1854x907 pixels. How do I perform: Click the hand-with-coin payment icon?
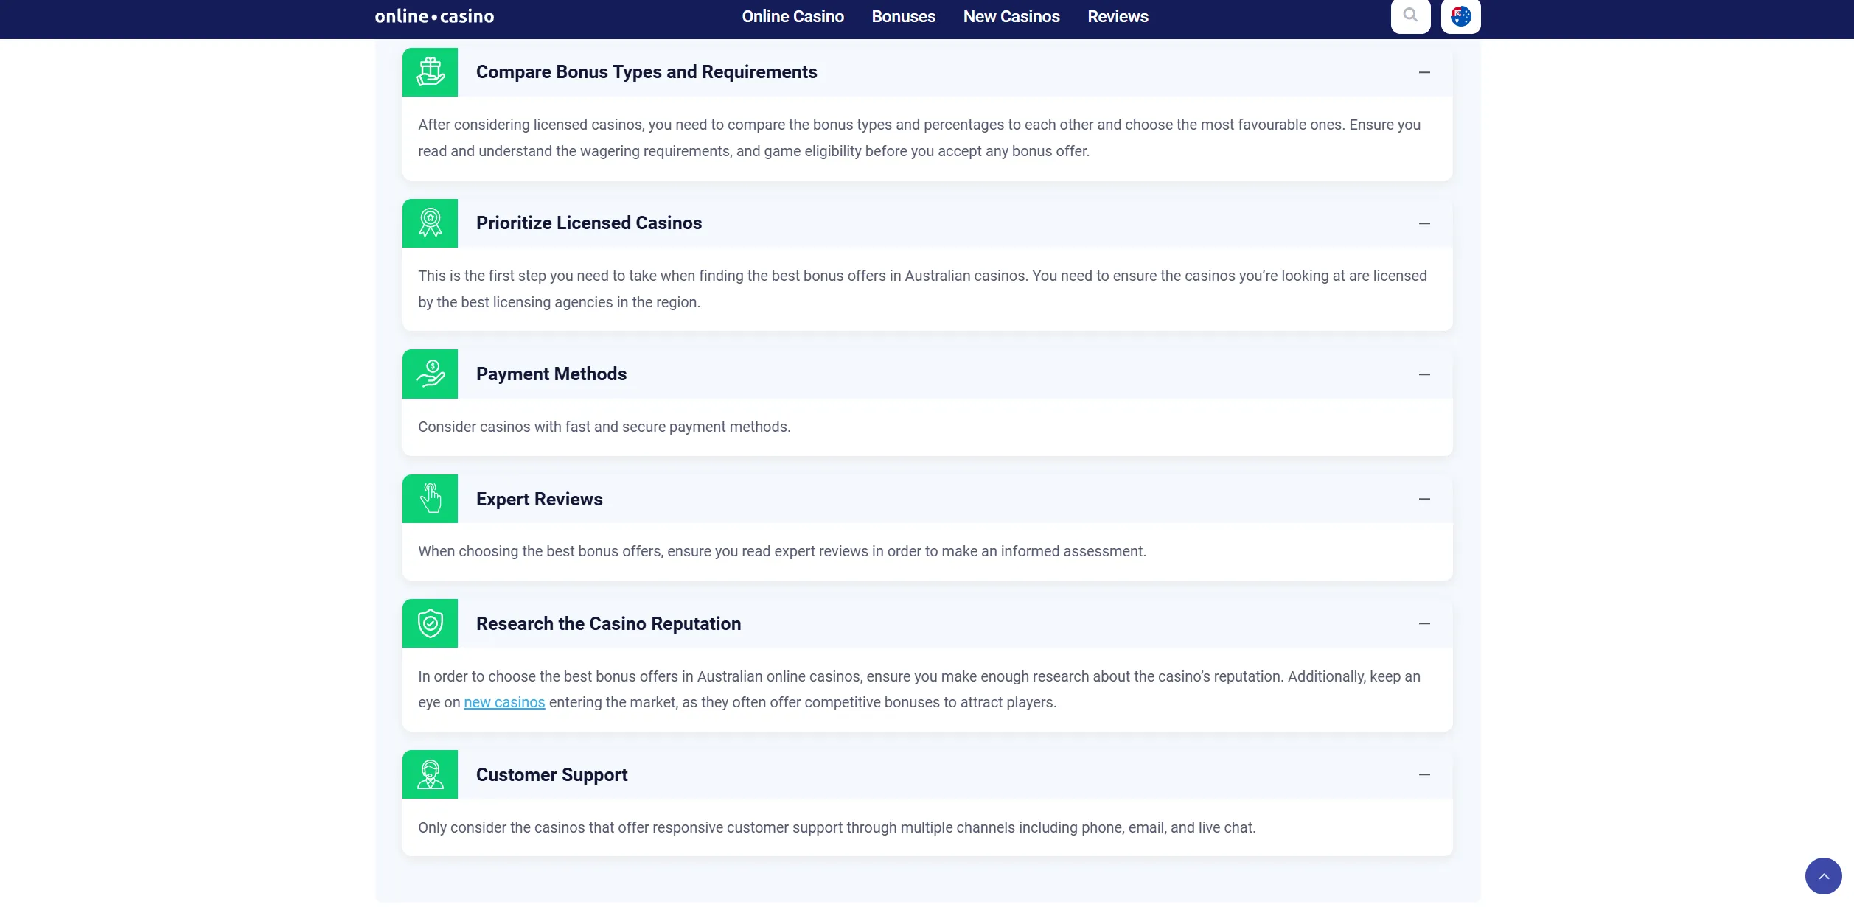coord(430,374)
